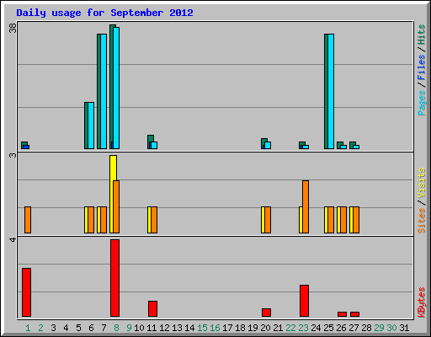
Task: Click the orange Sites bar for day 23
Action: pyautogui.click(x=306, y=206)
